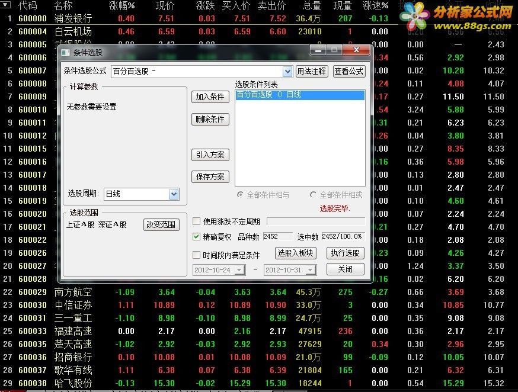Open the 选股周期 period dropdown arrow

[x=174, y=194]
